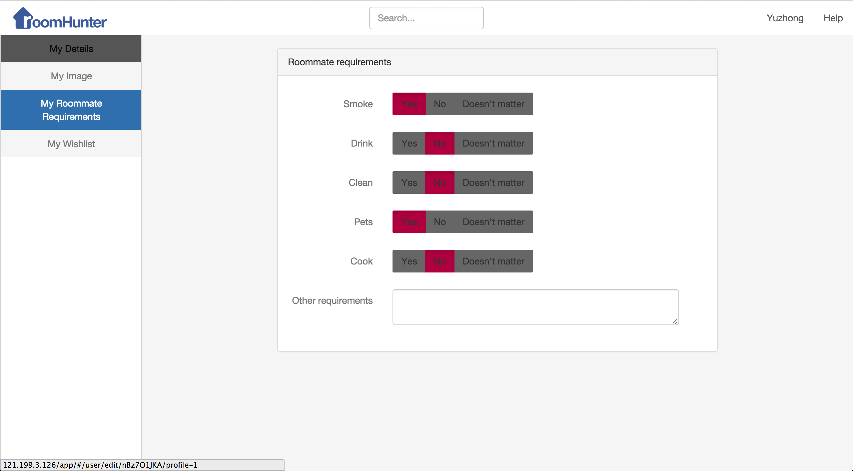The width and height of the screenshot is (853, 471).
Task: Set Cook requirement to Yes
Action: point(409,261)
